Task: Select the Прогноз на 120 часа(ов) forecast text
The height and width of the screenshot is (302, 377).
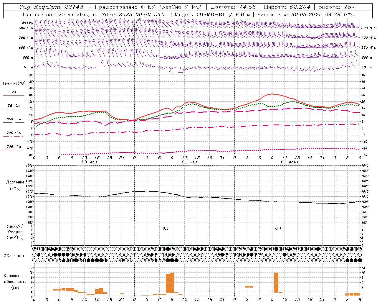Action: pos(57,14)
